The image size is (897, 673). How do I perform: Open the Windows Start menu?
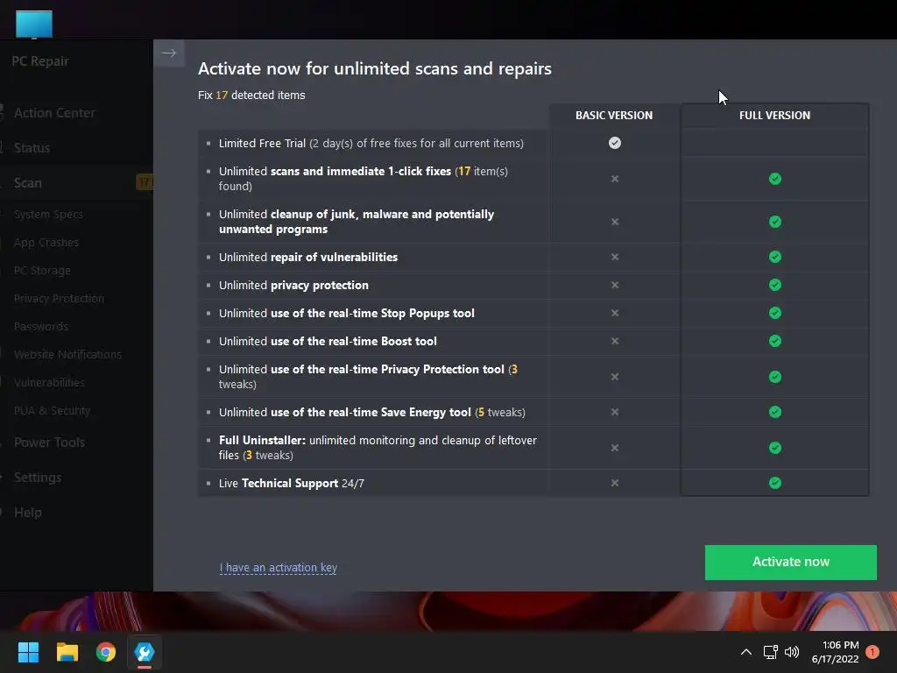28,652
